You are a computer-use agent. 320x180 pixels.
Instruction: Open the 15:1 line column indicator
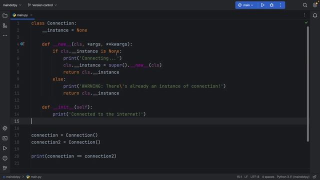click(x=239, y=176)
